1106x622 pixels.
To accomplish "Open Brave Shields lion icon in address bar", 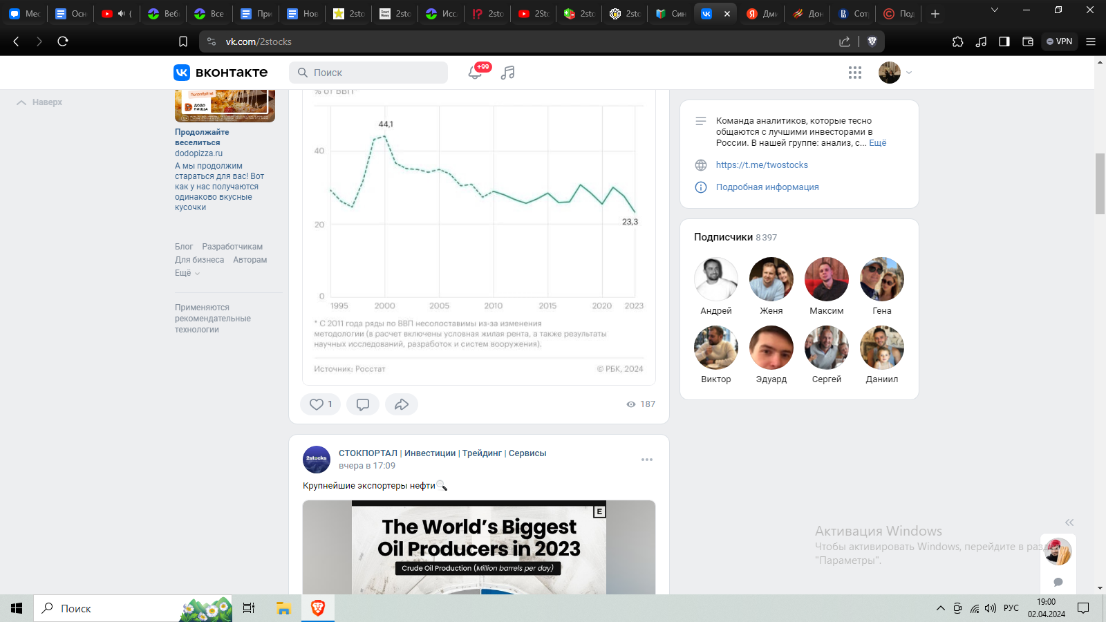I will pyautogui.click(x=872, y=41).
